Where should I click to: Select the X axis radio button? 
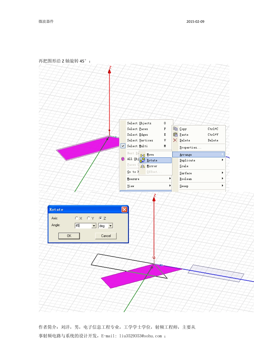point(77,218)
